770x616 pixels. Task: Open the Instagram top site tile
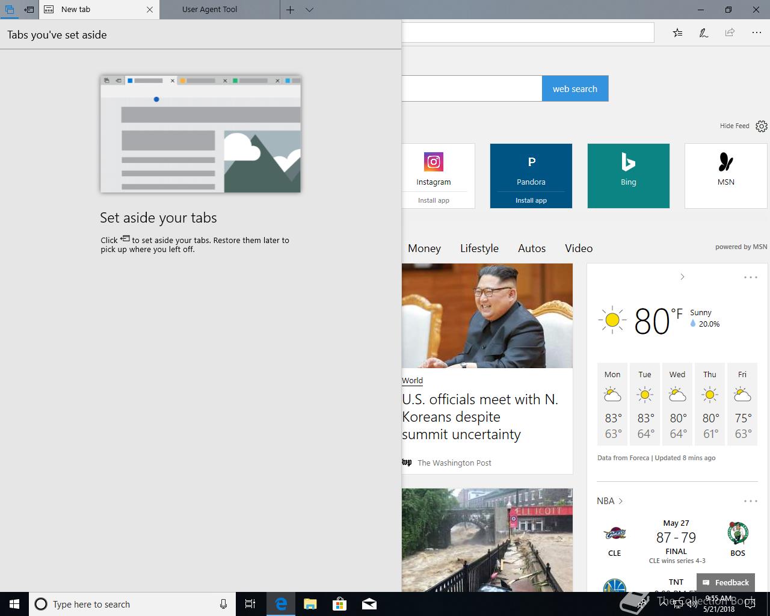coord(438,168)
